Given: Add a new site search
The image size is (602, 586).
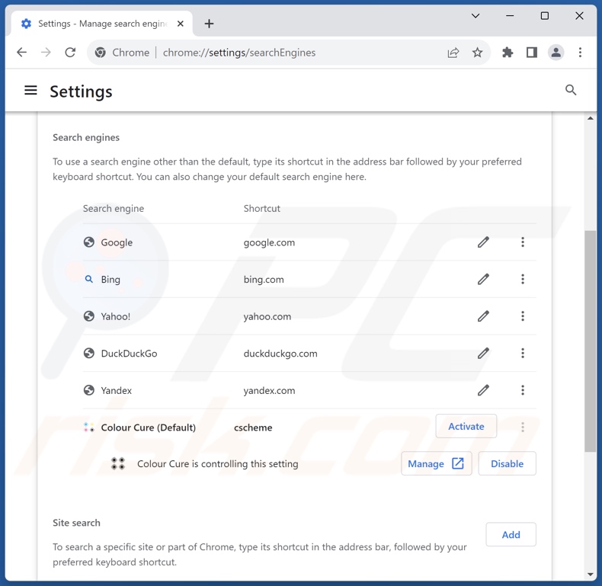Looking at the screenshot, I should (x=511, y=534).
